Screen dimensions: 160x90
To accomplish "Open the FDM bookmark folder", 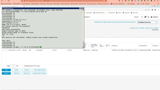I will (137, 4).
